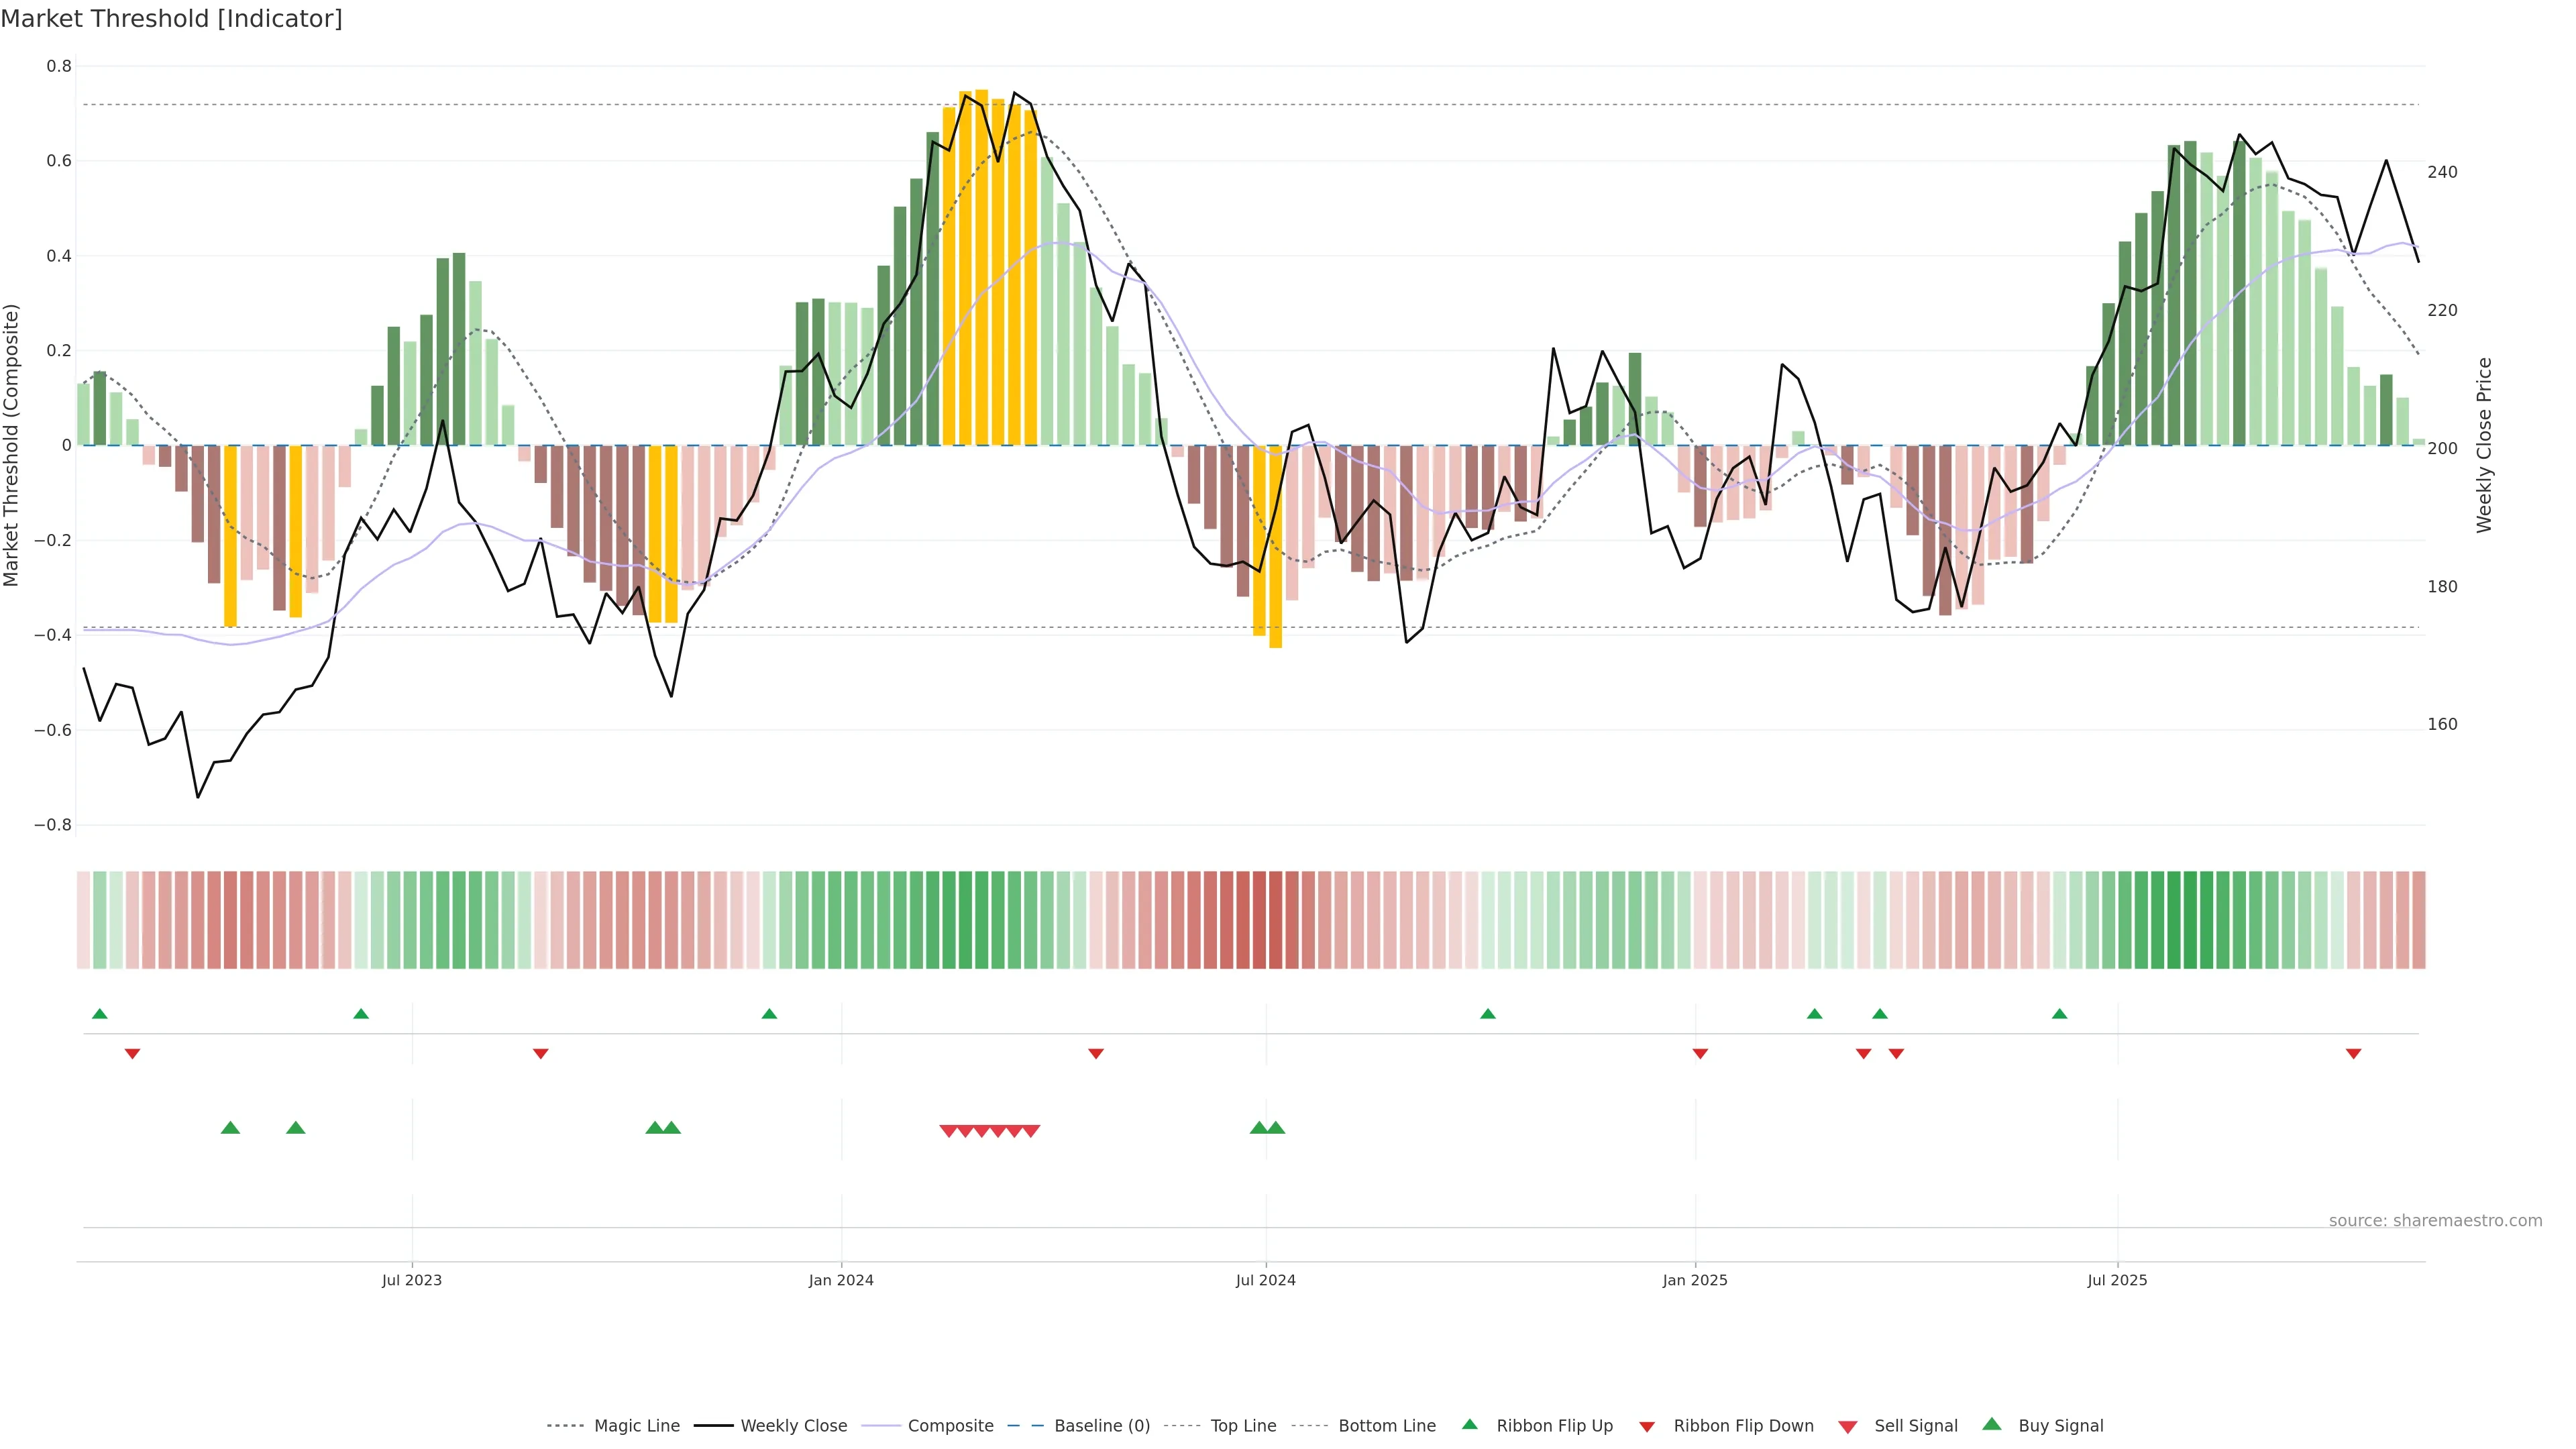2576x1449 pixels.
Task: Click the Jul 2024 axis label
Action: point(1265,1280)
